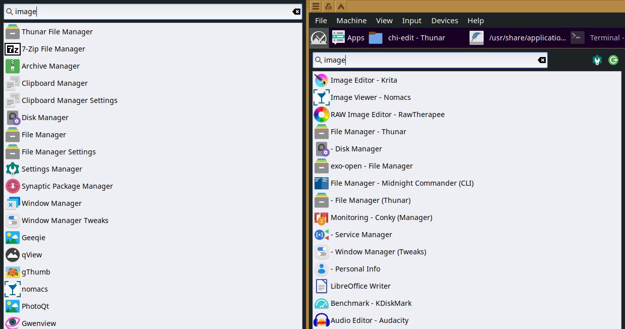Switch to /usr/share/applicatio... editor window
The height and width of the screenshot is (329, 625).
tap(517, 38)
